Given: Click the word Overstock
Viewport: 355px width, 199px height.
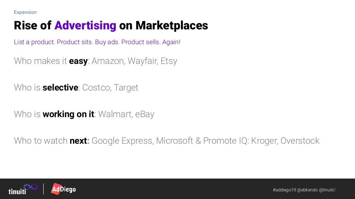Looking at the screenshot, I should tap(300, 141).
